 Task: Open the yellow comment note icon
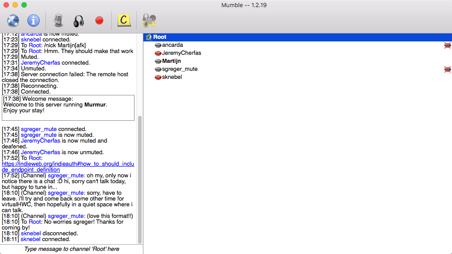124,20
